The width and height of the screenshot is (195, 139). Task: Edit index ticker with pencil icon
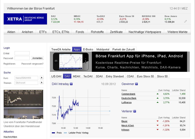click(x=185, y=21)
